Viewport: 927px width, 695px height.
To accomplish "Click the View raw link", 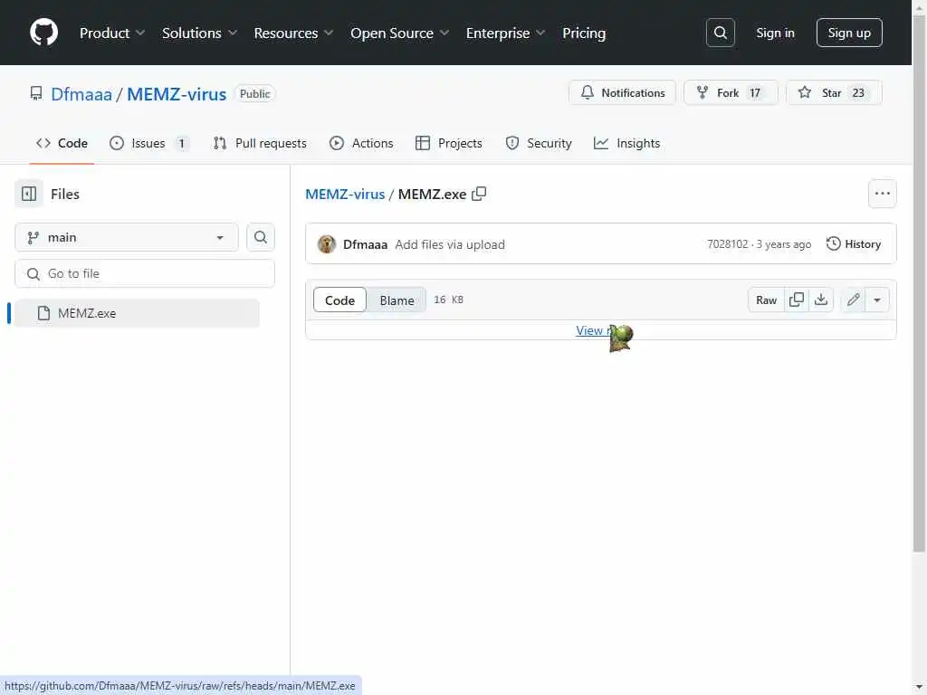I will click(x=599, y=330).
